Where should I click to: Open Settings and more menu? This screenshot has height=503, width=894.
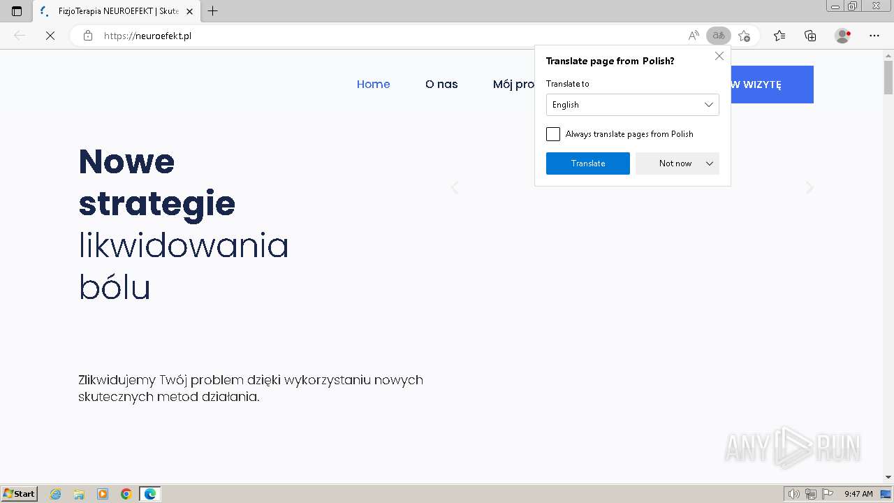tap(874, 36)
